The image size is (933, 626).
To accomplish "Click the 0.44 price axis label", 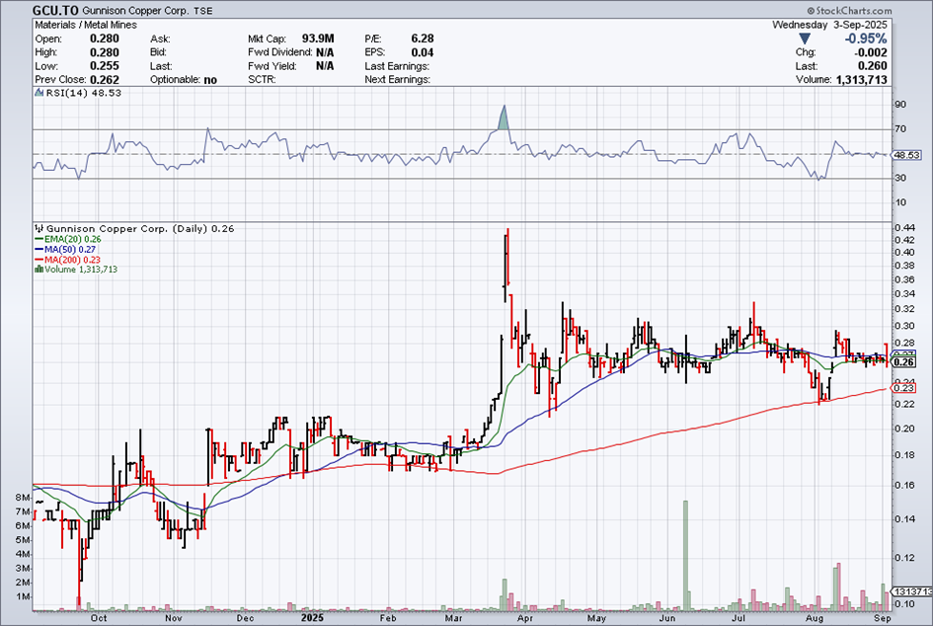I will click(x=904, y=227).
